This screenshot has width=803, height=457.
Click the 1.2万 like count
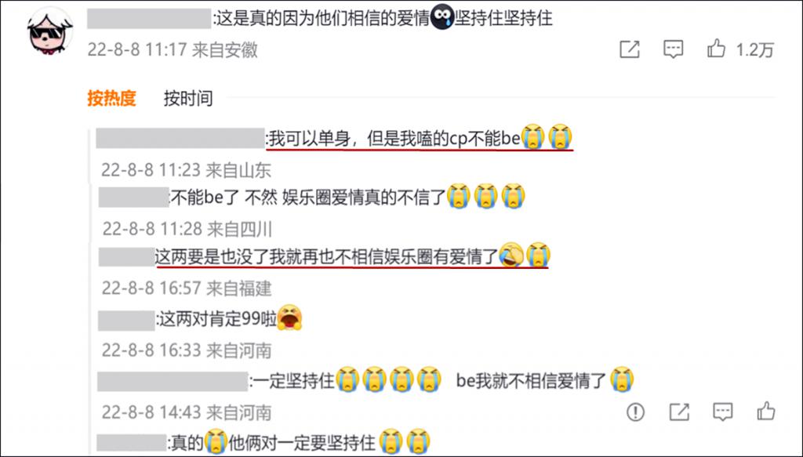tap(754, 49)
